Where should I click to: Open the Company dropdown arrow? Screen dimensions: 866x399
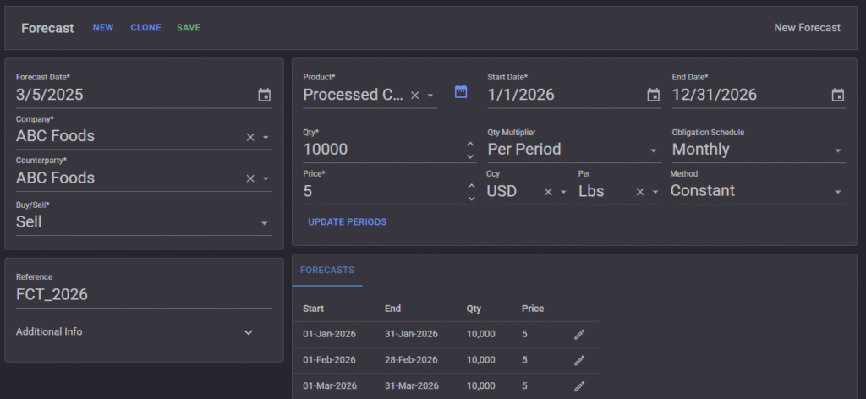[265, 137]
